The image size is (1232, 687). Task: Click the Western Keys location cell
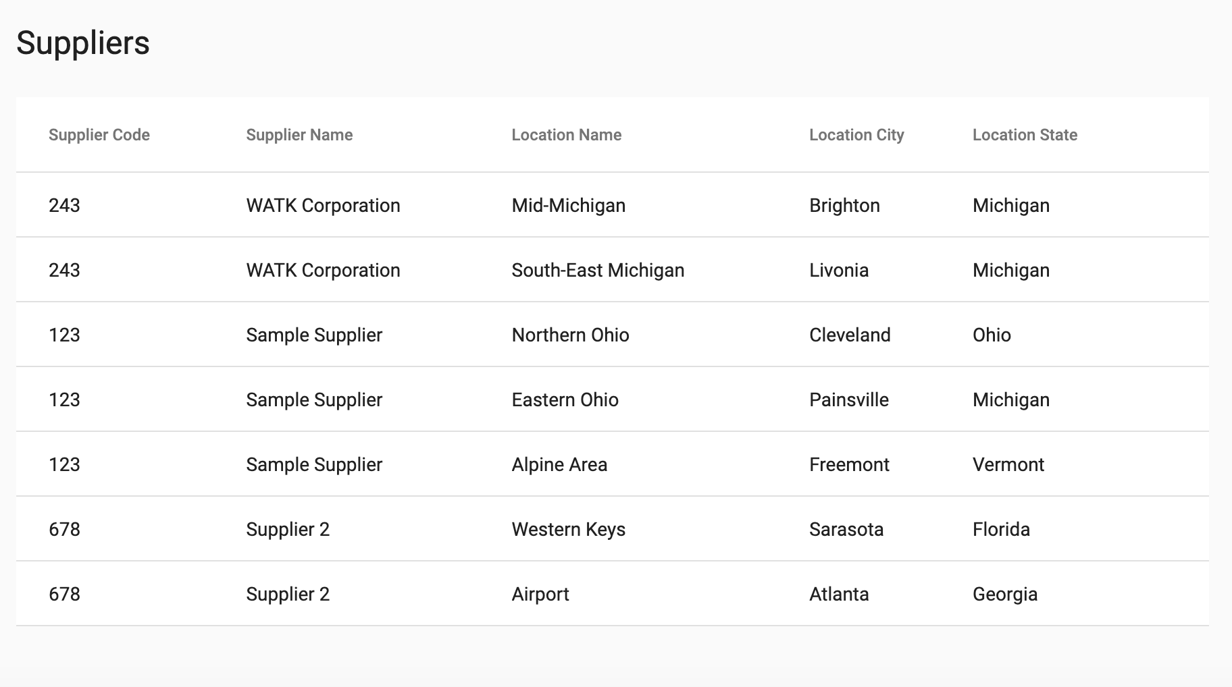coord(569,529)
